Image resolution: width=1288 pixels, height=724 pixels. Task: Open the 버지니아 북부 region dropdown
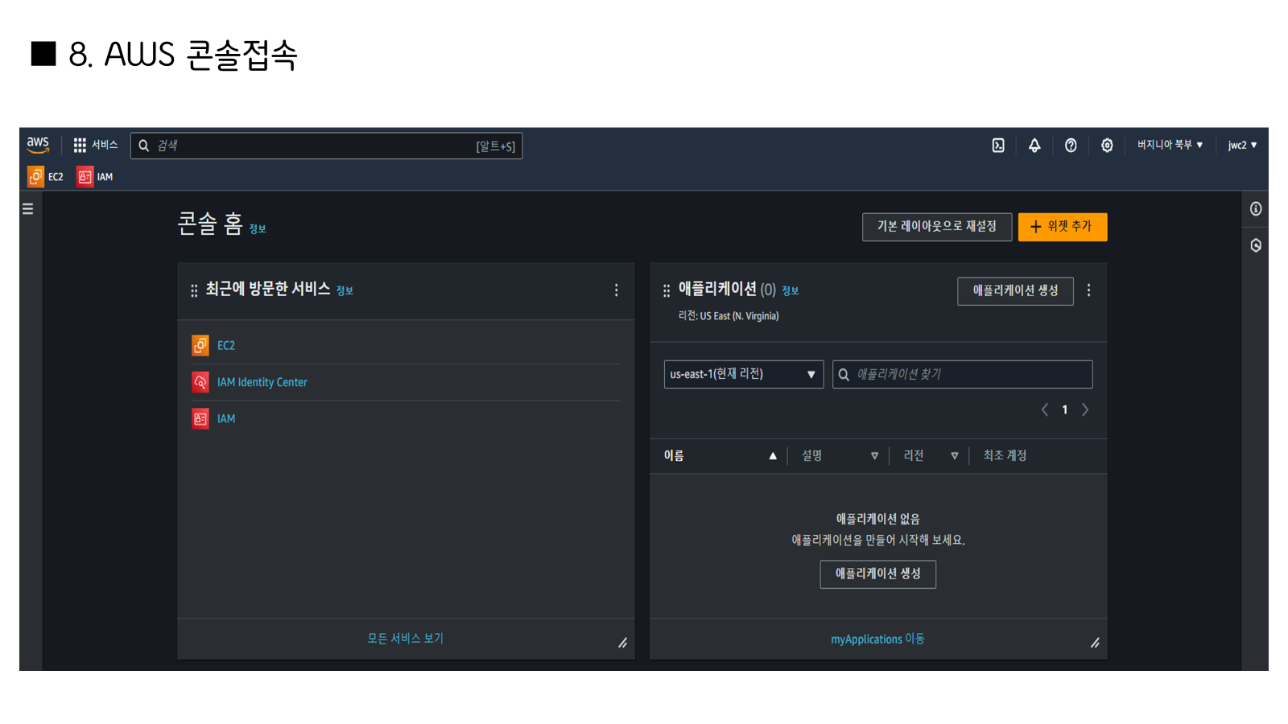coord(1170,145)
